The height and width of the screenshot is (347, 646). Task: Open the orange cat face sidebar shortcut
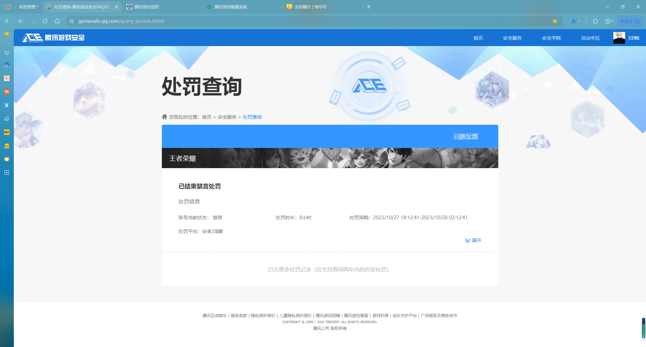coord(7,159)
